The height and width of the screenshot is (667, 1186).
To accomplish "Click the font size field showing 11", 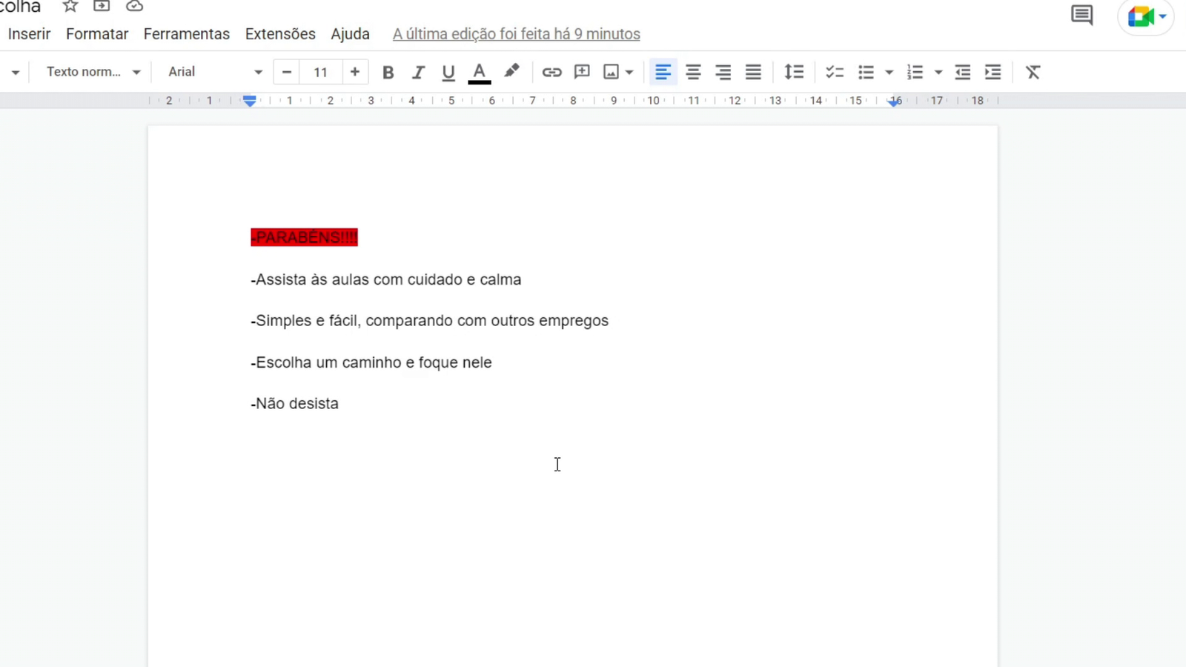I will 320,72.
